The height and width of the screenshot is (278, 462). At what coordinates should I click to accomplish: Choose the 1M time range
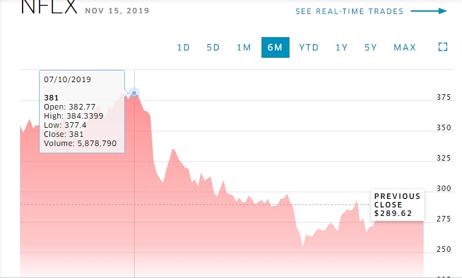pyautogui.click(x=244, y=47)
